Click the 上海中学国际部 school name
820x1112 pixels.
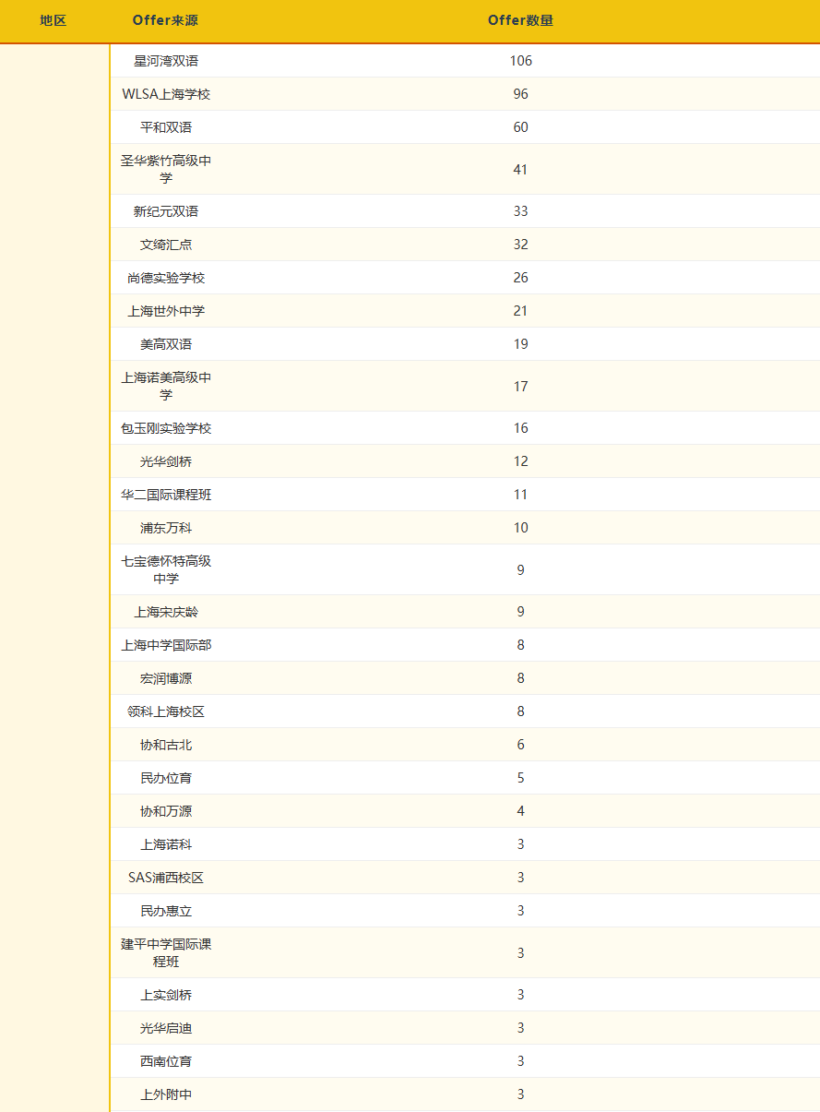click(x=166, y=645)
